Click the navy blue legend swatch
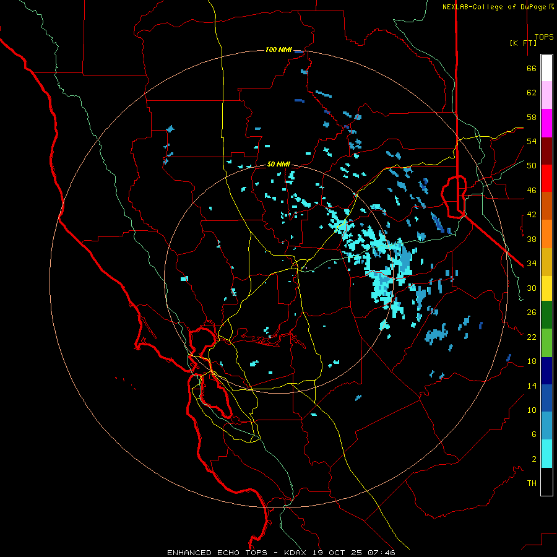This screenshot has width=557, height=557. pyautogui.click(x=546, y=371)
